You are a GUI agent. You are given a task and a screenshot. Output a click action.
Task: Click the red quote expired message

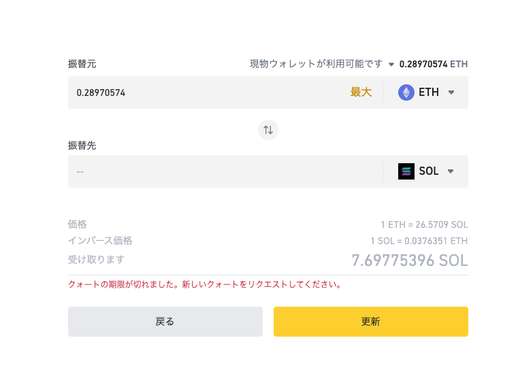(x=205, y=284)
